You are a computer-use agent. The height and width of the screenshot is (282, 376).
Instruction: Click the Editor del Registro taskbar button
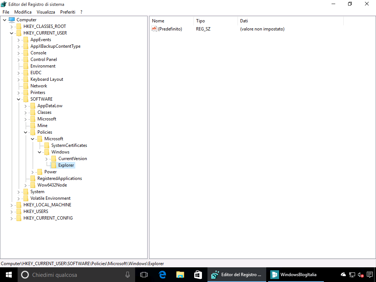coord(237,275)
